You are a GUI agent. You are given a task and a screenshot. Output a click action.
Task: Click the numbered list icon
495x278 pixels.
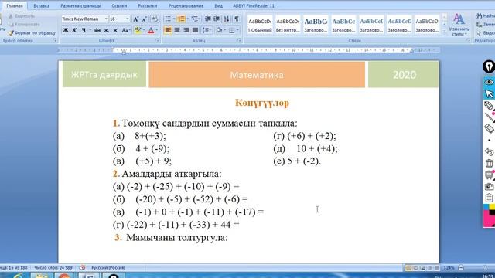181,19
